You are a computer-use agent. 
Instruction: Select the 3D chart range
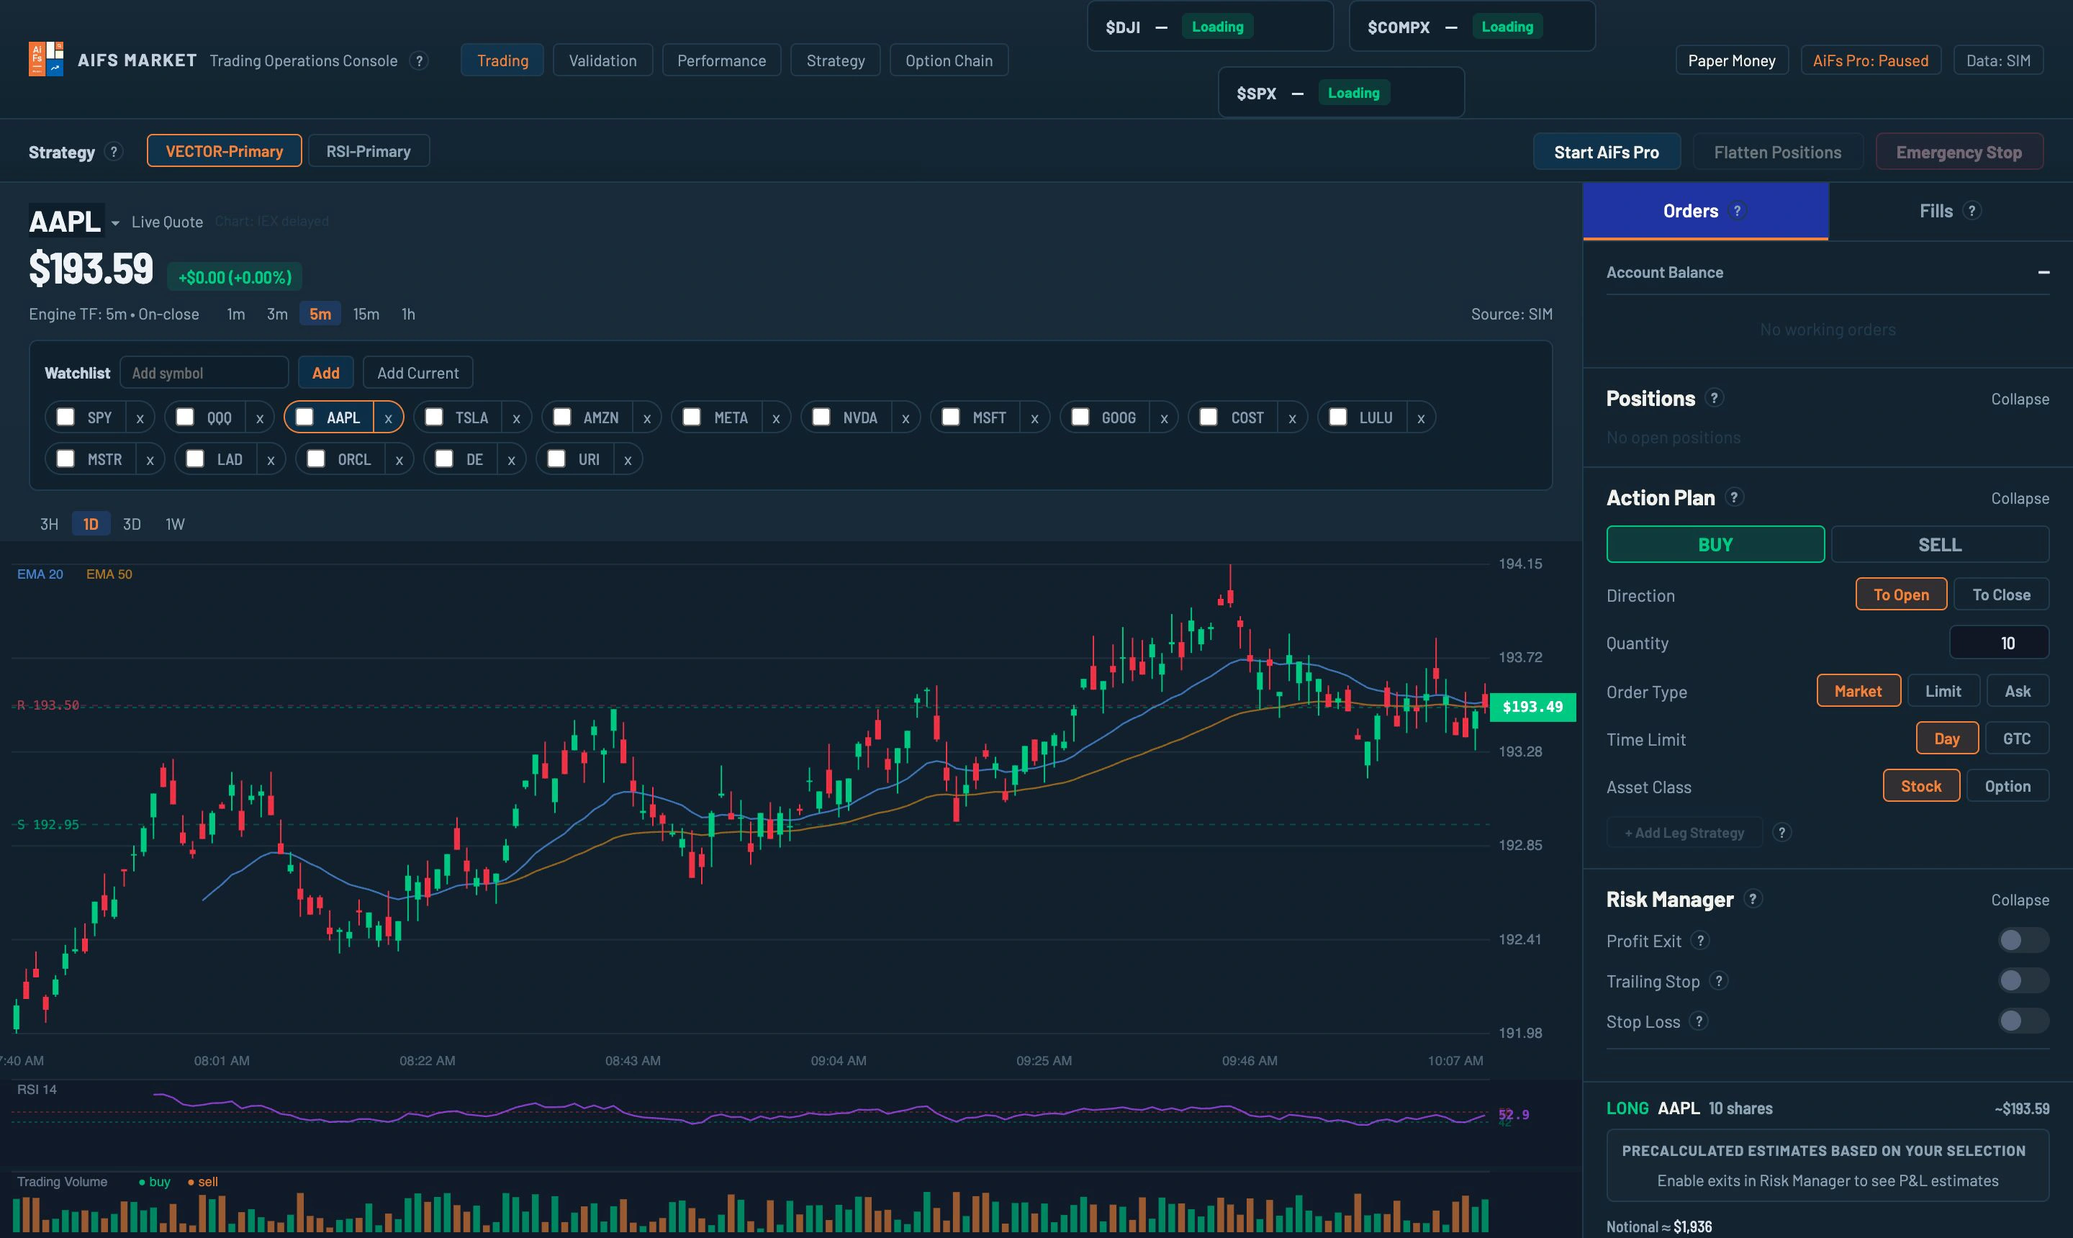click(132, 524)
